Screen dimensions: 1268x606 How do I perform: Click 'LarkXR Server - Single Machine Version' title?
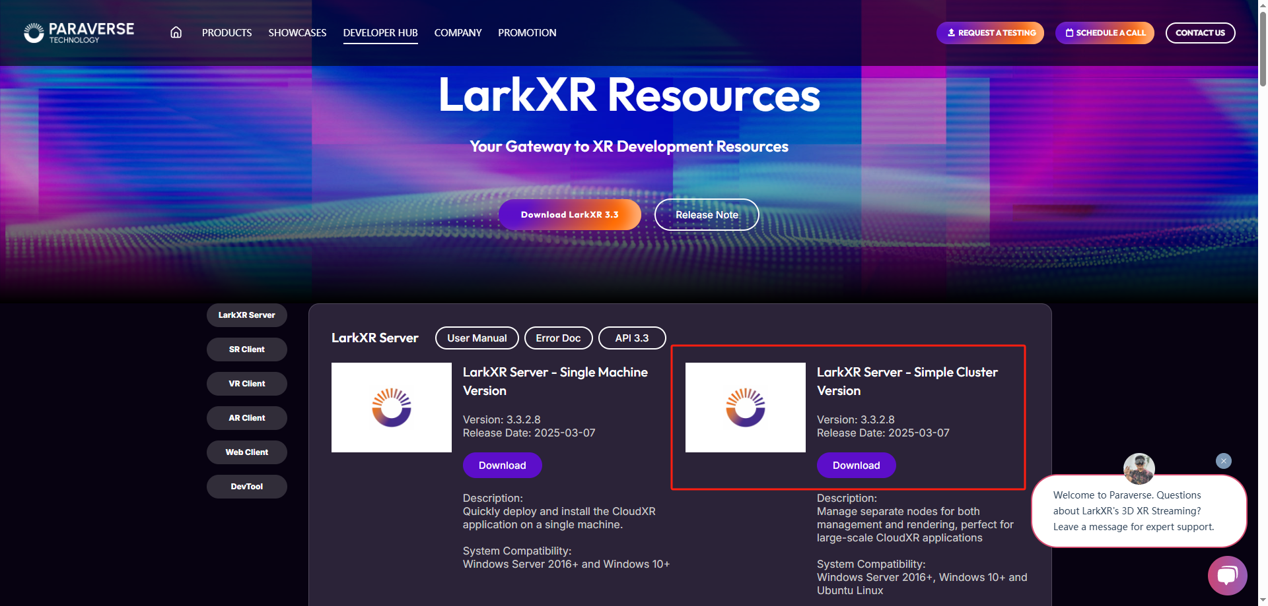coord(555,381)
